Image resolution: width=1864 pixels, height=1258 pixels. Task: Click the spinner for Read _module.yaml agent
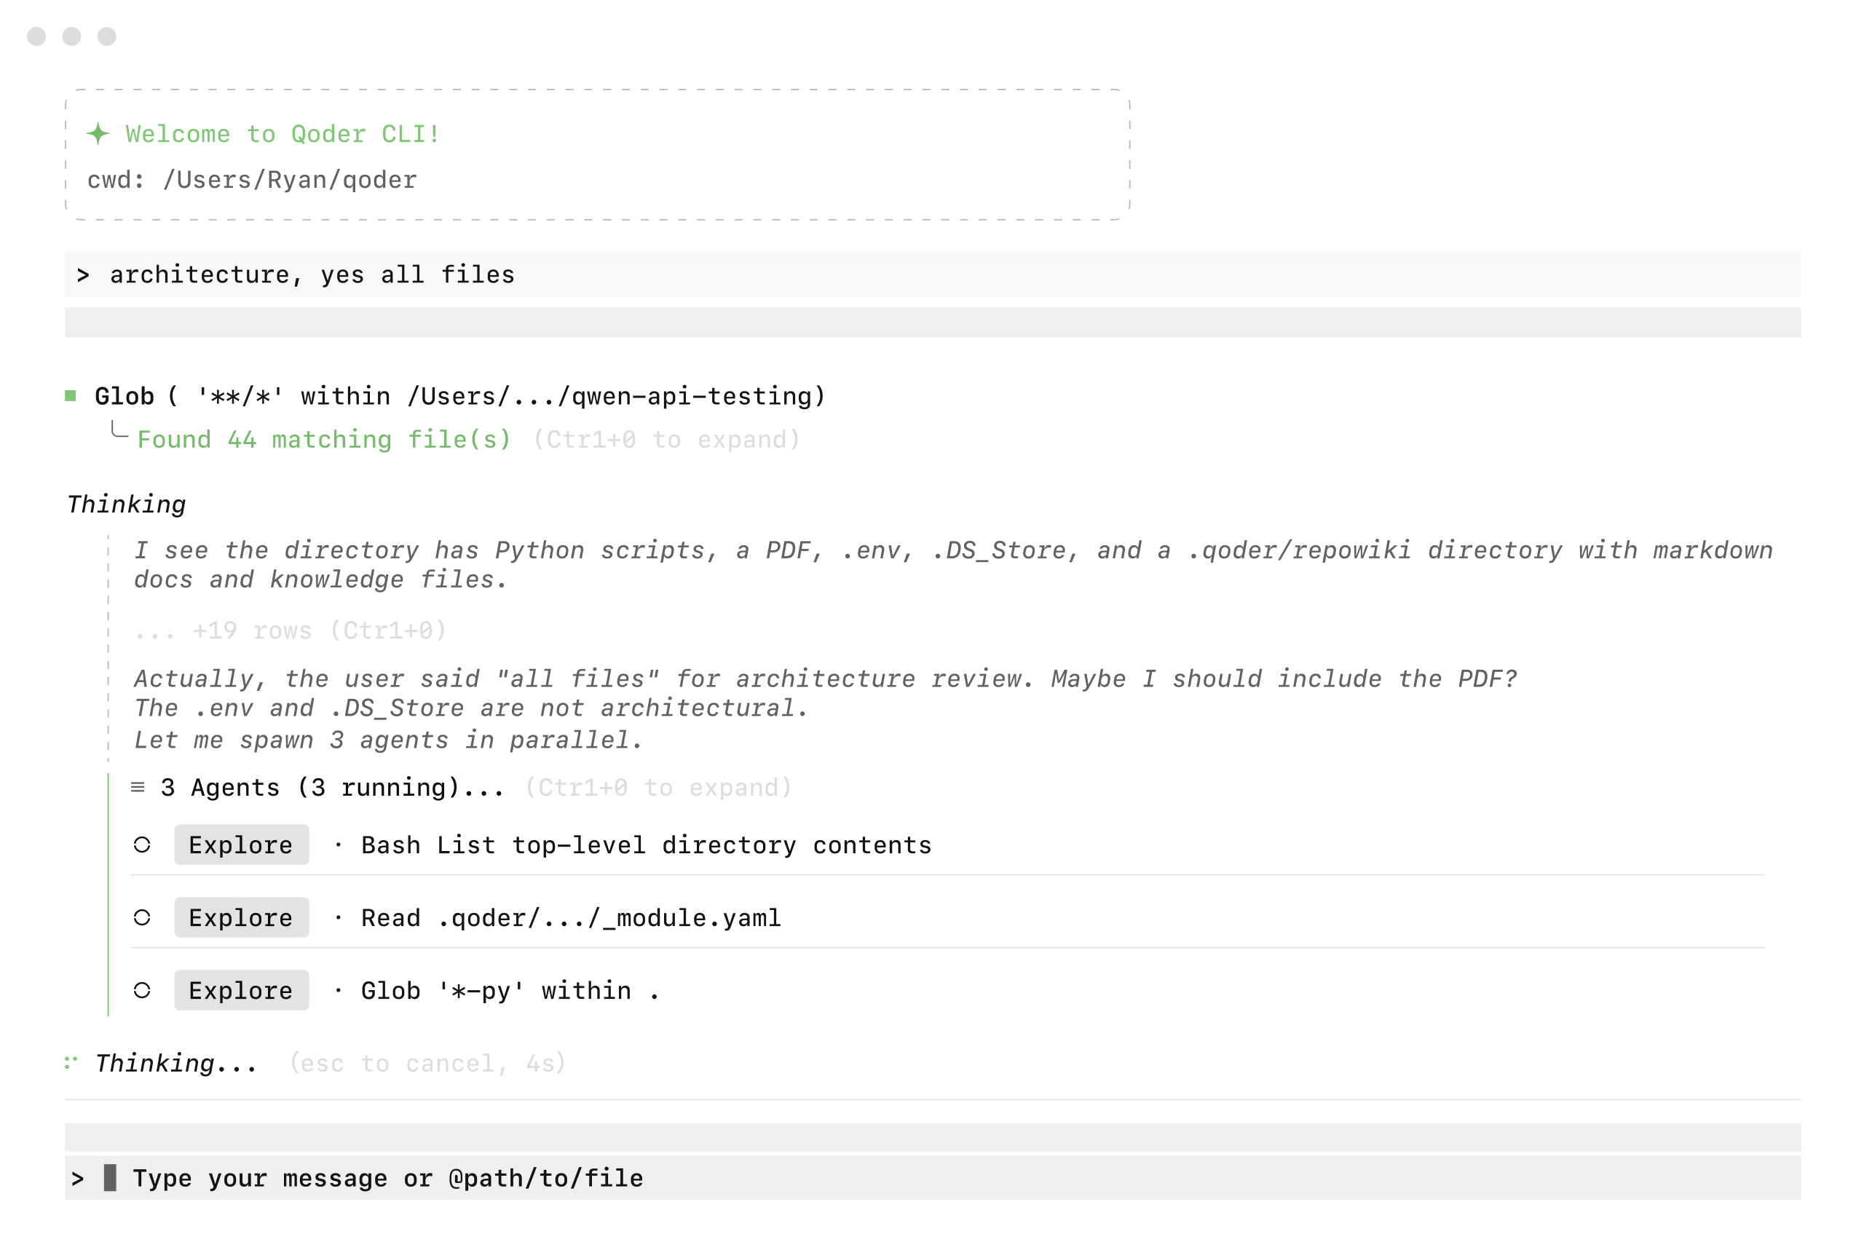point(142,917)
